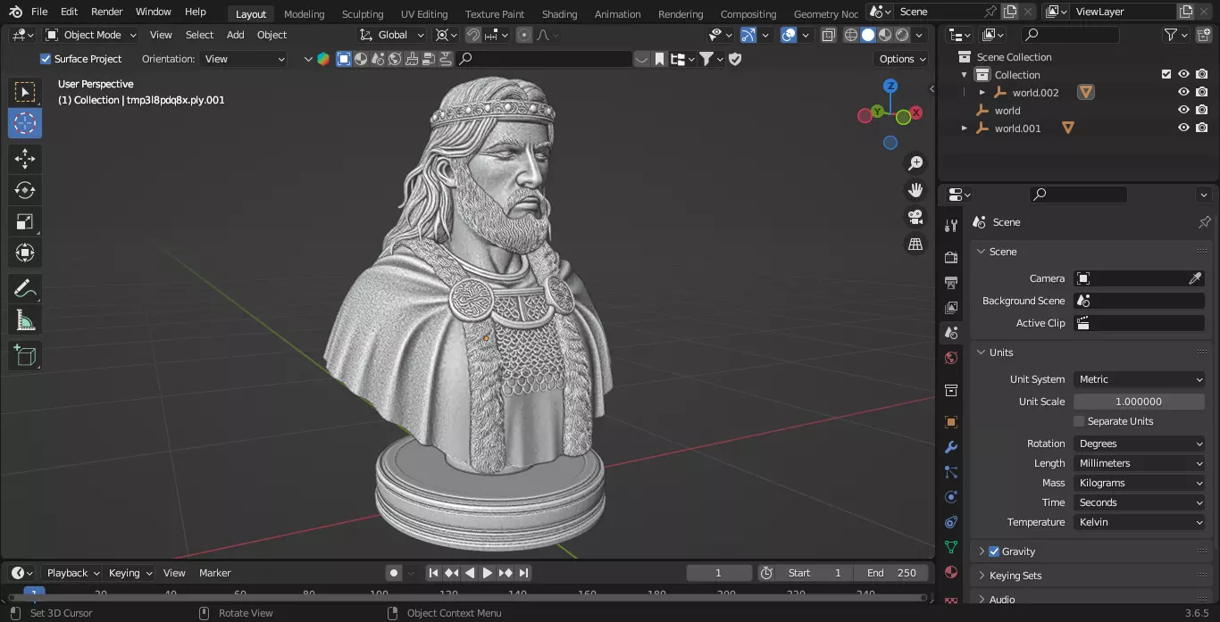Click the new collection icon in Outliner

click(1206, 35)
